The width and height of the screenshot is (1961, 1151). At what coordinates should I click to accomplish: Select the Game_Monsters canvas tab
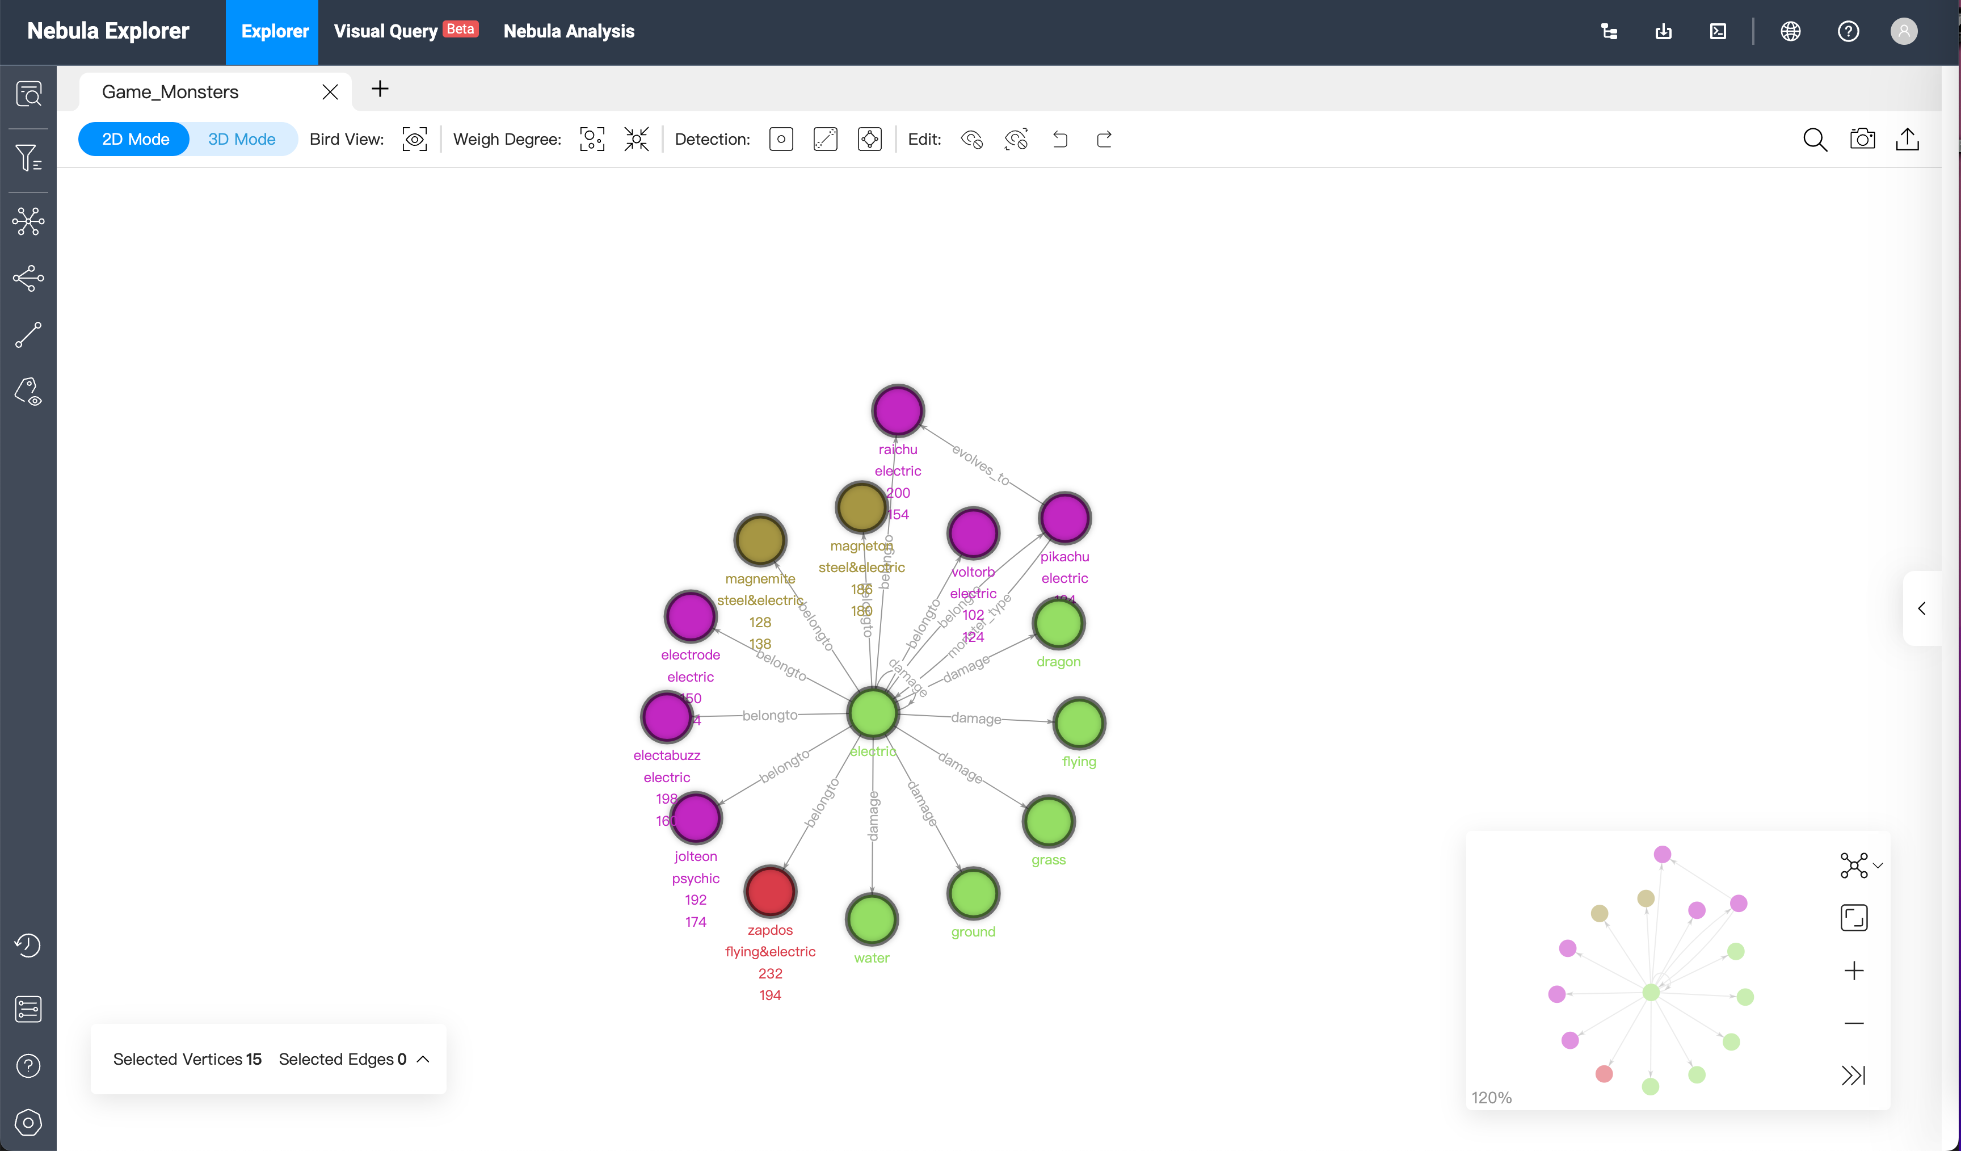170,92
